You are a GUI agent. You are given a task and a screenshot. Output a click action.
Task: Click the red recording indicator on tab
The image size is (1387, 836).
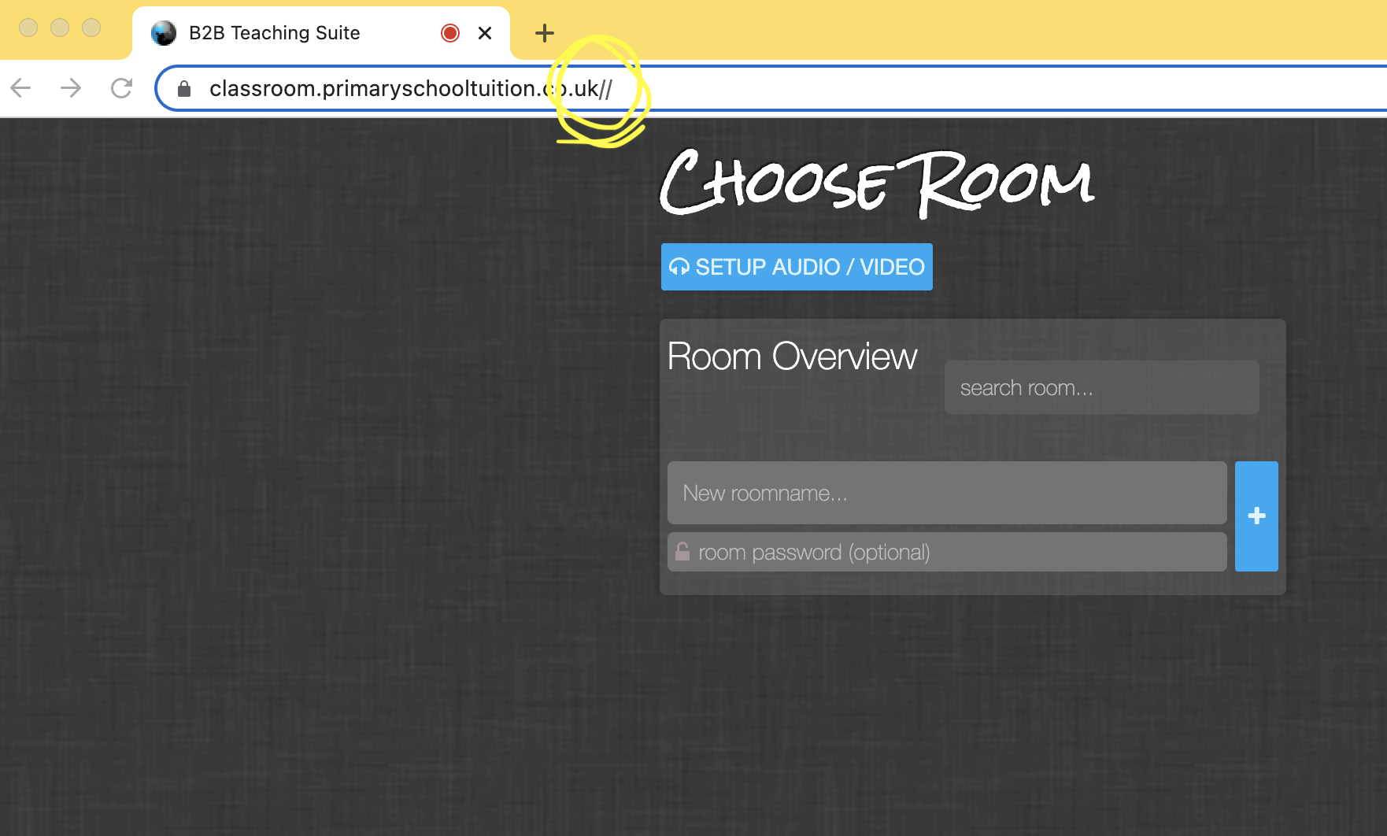[x=450, y=33]
